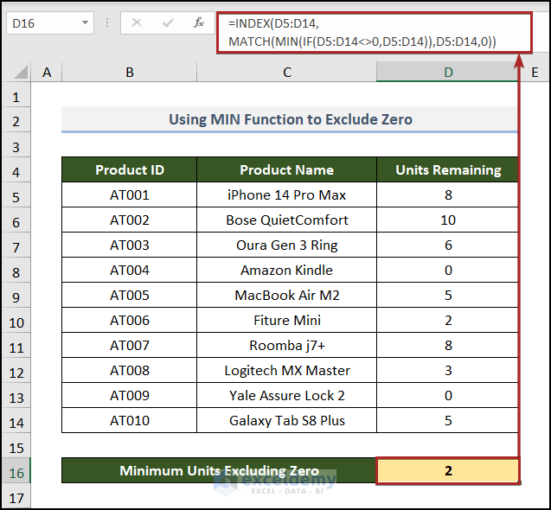Select row 2 header

tap(16, 121)
